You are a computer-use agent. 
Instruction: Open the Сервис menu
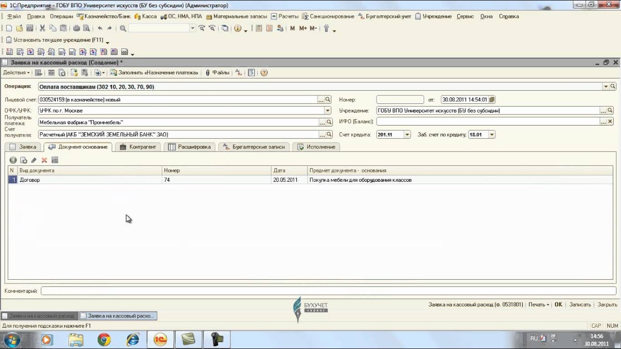(465, 16)
